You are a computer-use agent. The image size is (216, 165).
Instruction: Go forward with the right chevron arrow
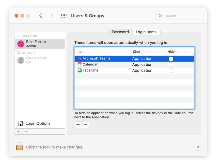point(52,16)
